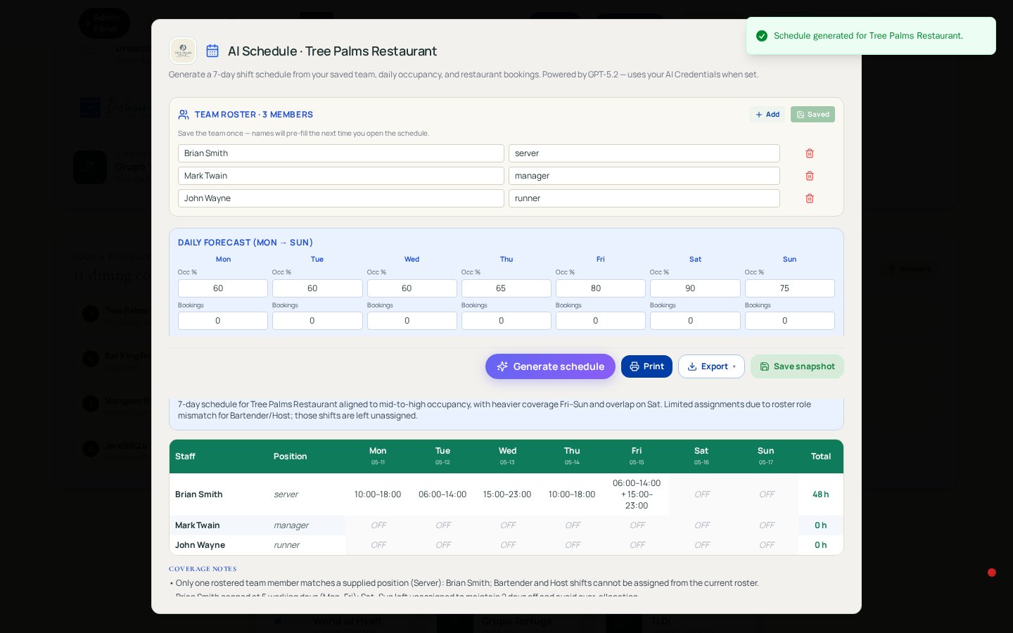This screenshot has height=633, width=1013.
Task: Select Saturday occupancy field showing 90
Action: click(695, 288)
